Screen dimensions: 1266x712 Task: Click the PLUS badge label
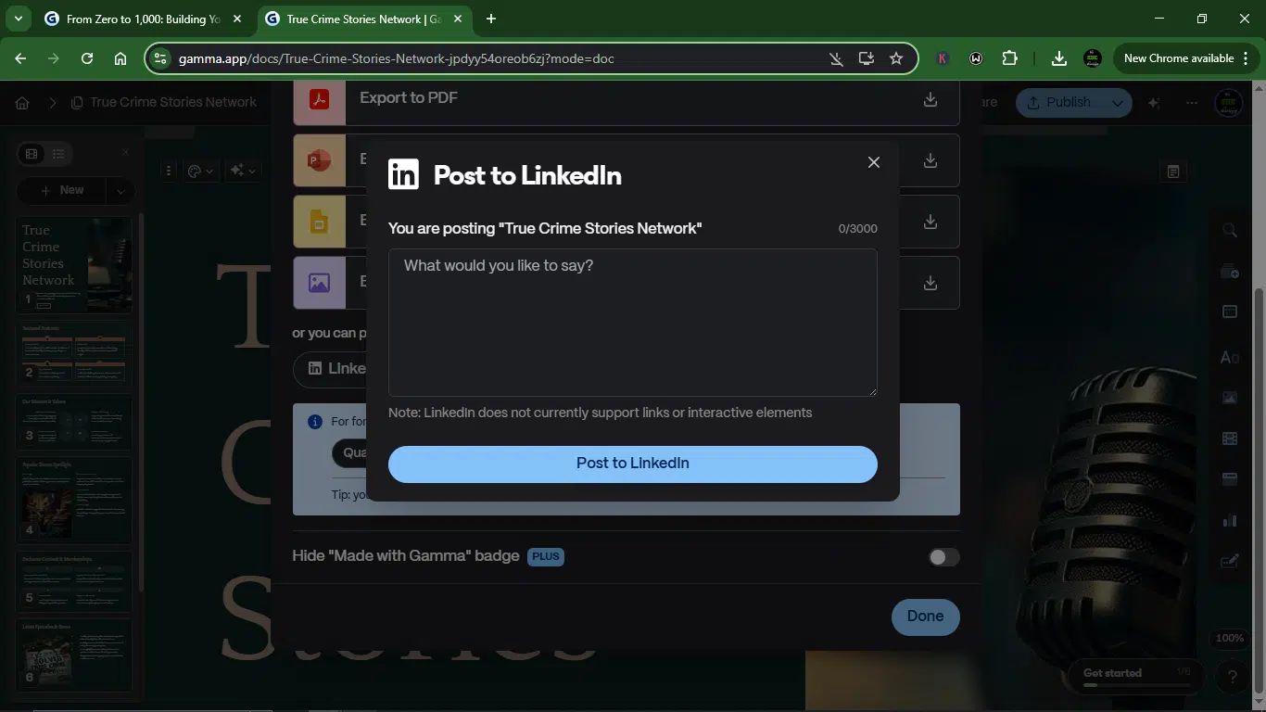[546, 556]
